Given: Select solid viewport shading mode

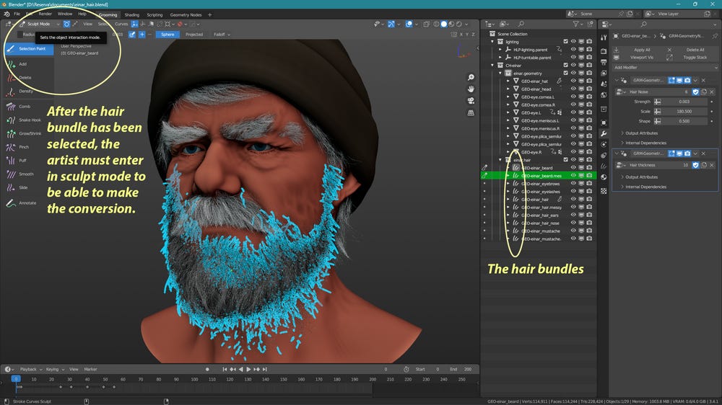Looking at the screenshot, I should pyautogui.click(x=444, y=24).
